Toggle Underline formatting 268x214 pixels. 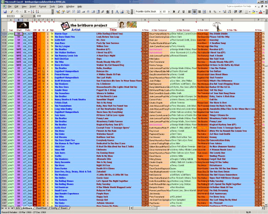[x=184, y=12]
